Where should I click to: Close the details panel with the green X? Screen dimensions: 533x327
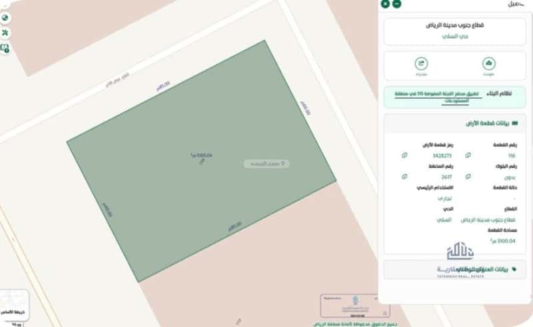(x=385, y=3)
